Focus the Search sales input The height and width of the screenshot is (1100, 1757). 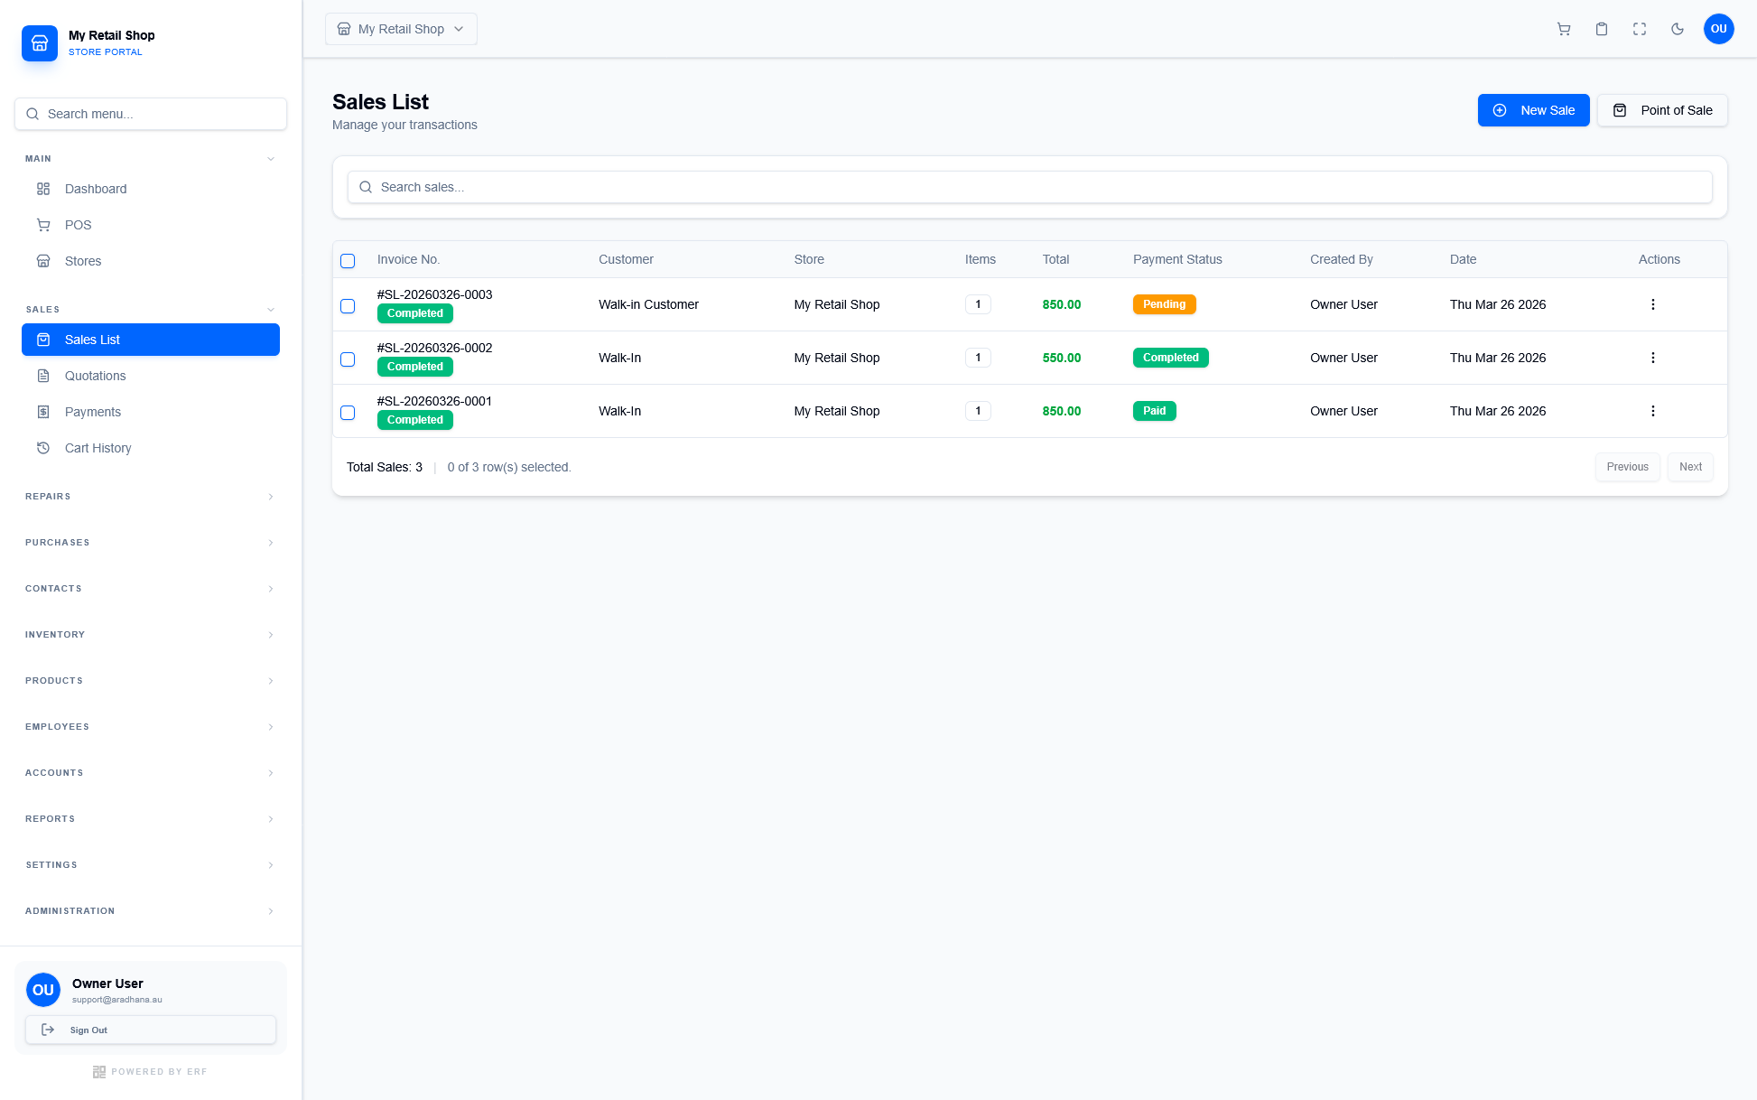click(1030, 187)
